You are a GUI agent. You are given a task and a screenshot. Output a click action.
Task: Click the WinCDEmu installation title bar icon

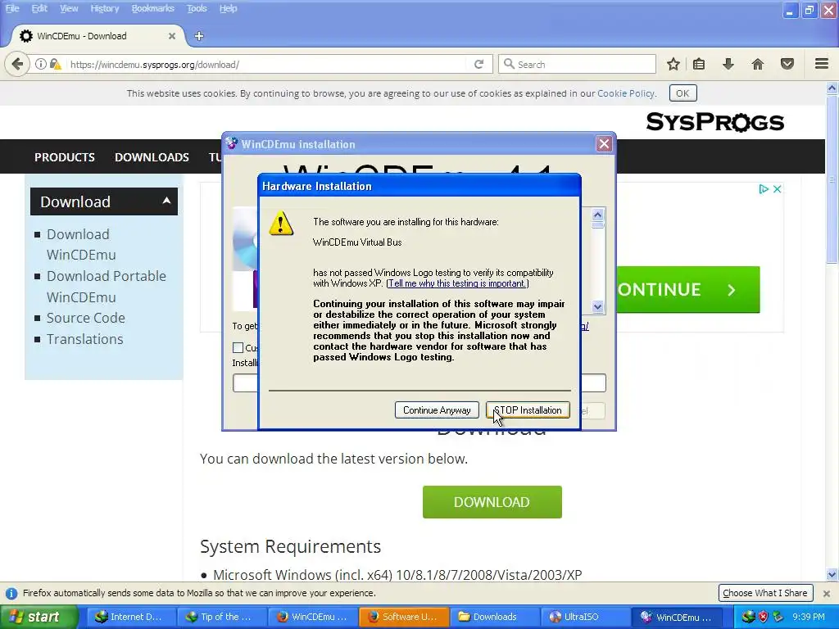(x=232, y=143)
